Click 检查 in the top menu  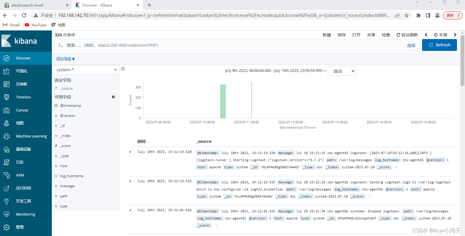[x=386, y=35]
